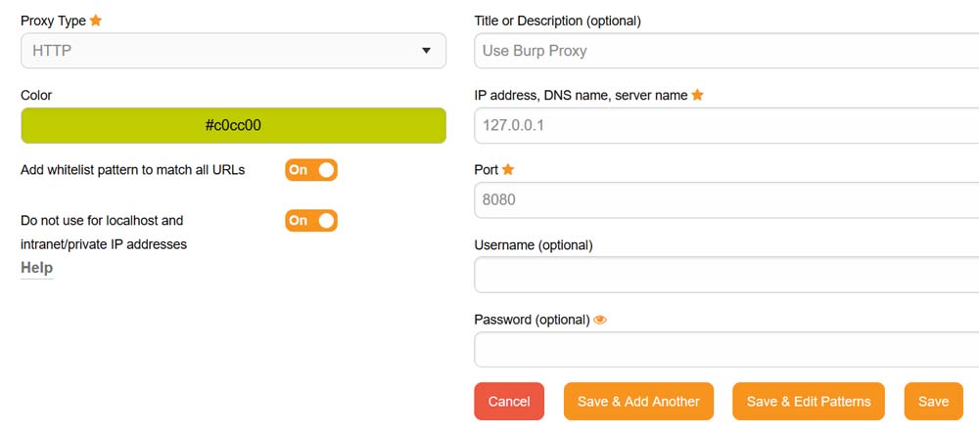
Task: Click Save & Edit Patterns button
Action: tap(808, 402)
